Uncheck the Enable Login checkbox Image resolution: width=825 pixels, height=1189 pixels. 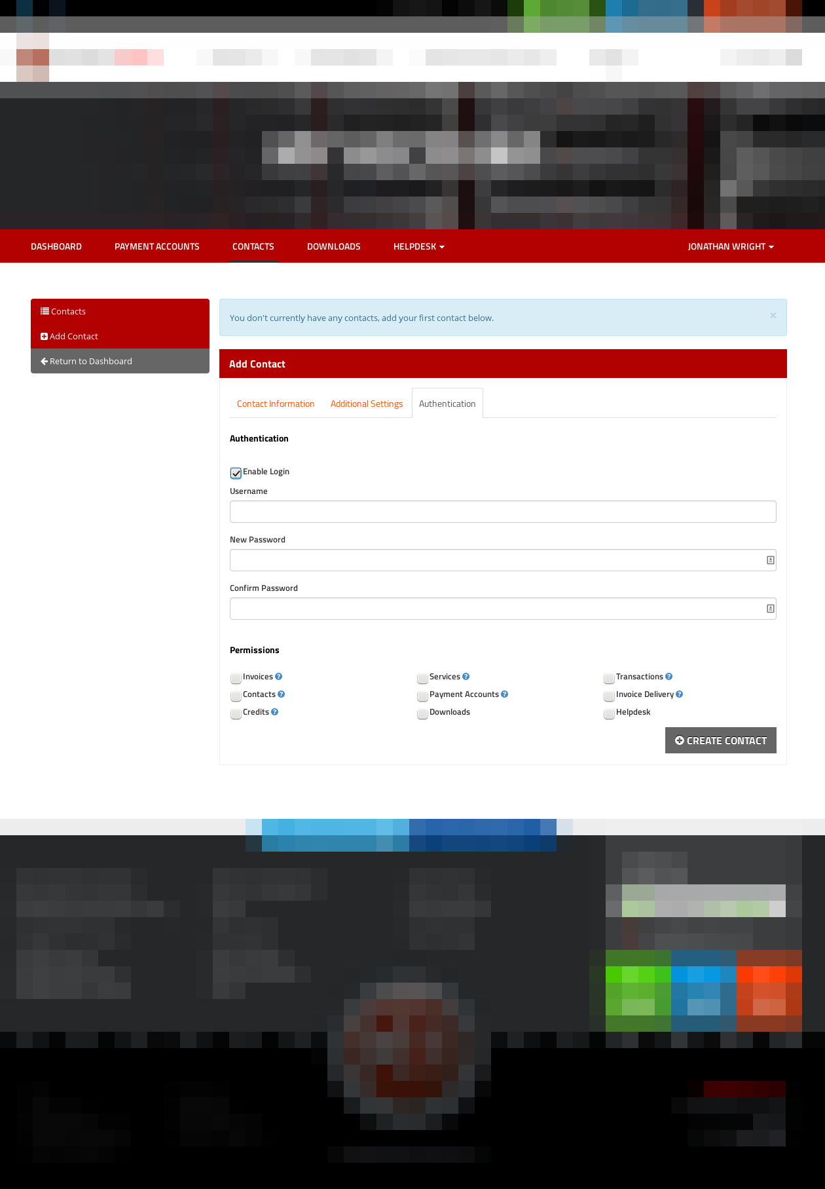pyautogui.click(x=236, y=473)
